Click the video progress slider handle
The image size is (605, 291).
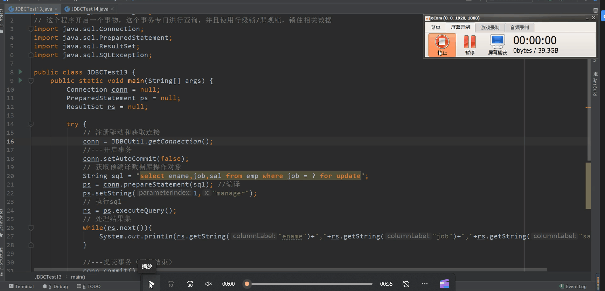coord(247,284)
